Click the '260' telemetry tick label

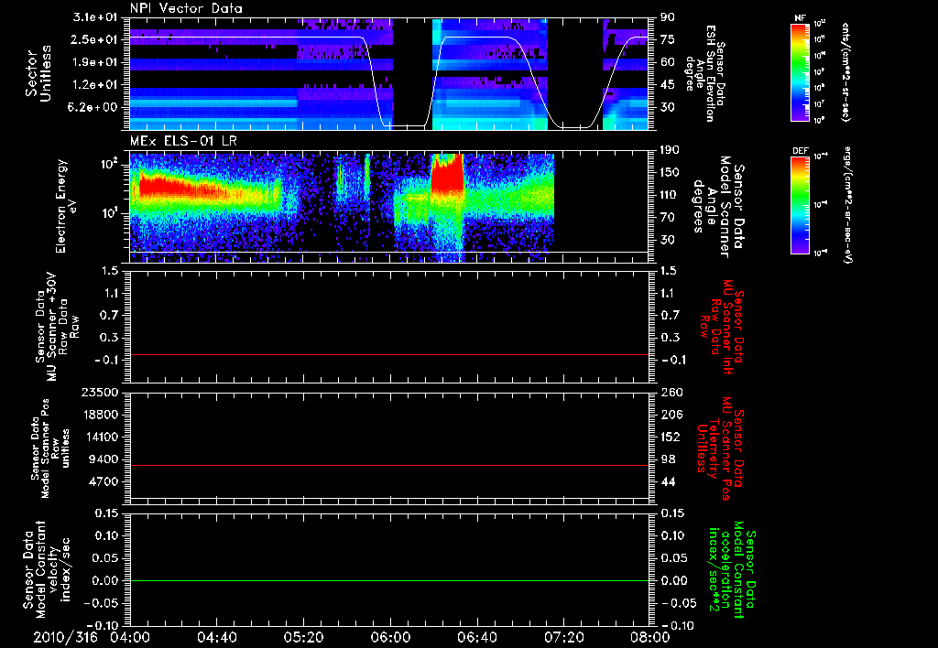[x=671, y=392]
